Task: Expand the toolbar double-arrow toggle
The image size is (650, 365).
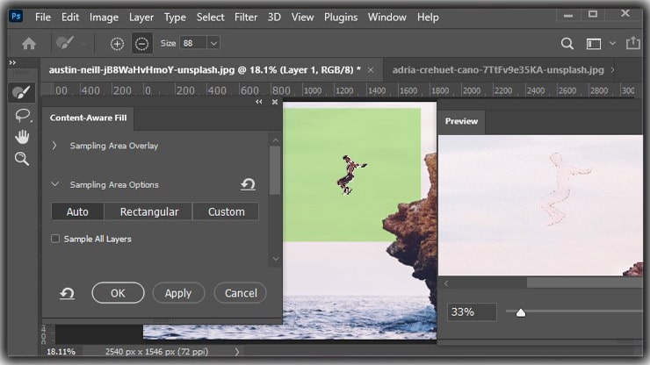Action: pos(13,62)
